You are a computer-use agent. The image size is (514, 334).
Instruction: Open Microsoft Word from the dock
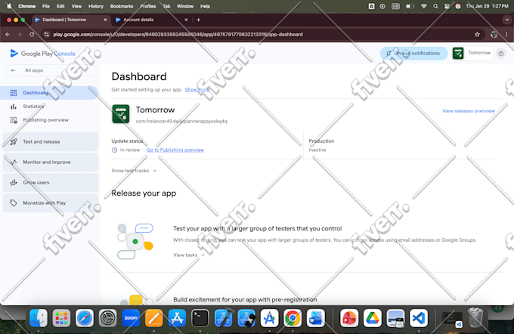click(316, 318)
